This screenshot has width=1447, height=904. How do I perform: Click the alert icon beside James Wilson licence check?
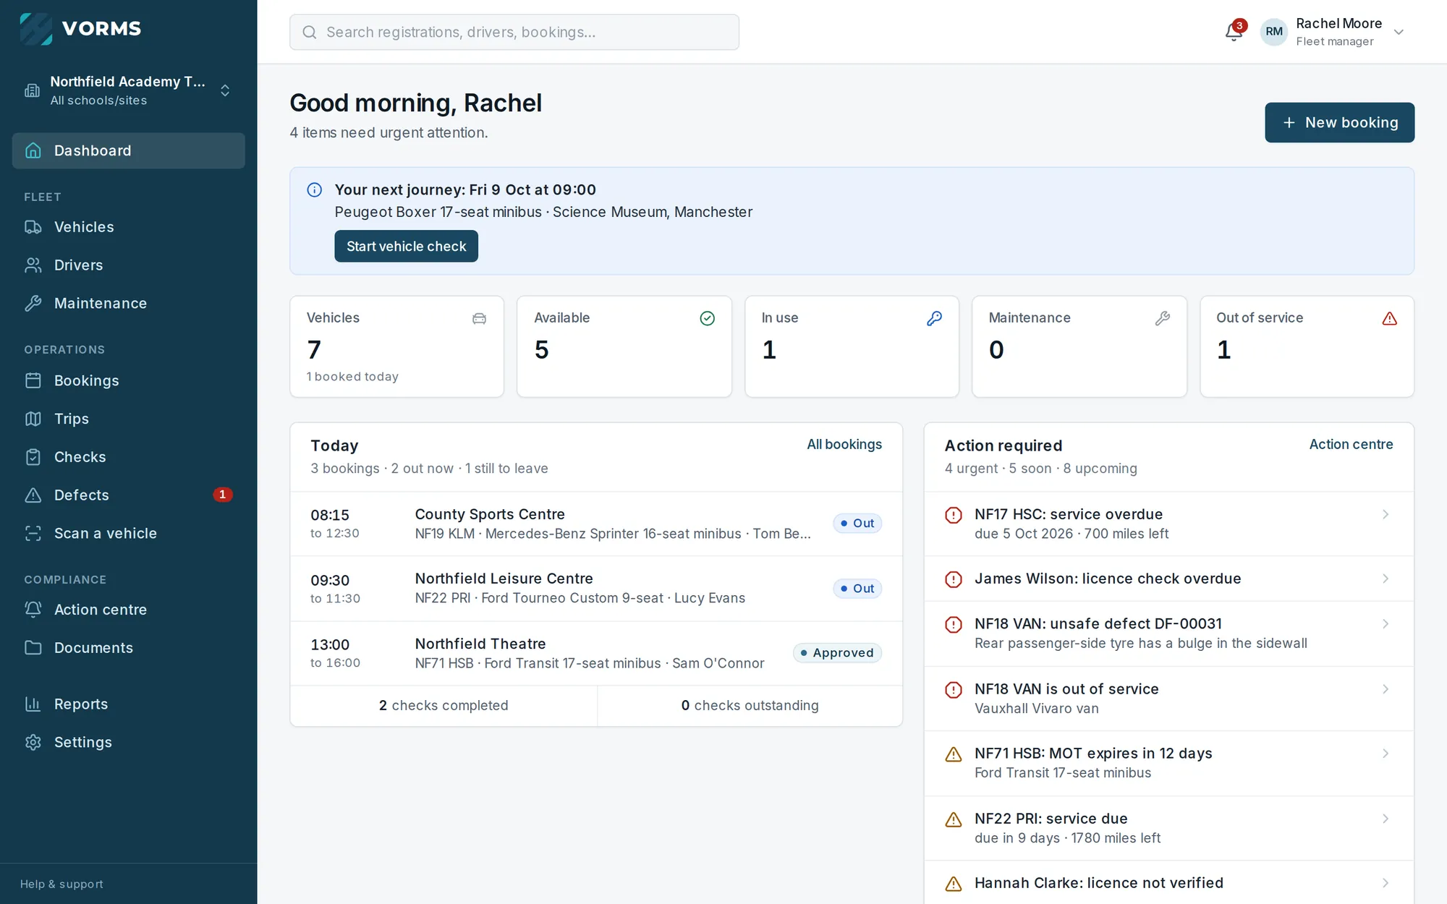(x=954, y=579)
